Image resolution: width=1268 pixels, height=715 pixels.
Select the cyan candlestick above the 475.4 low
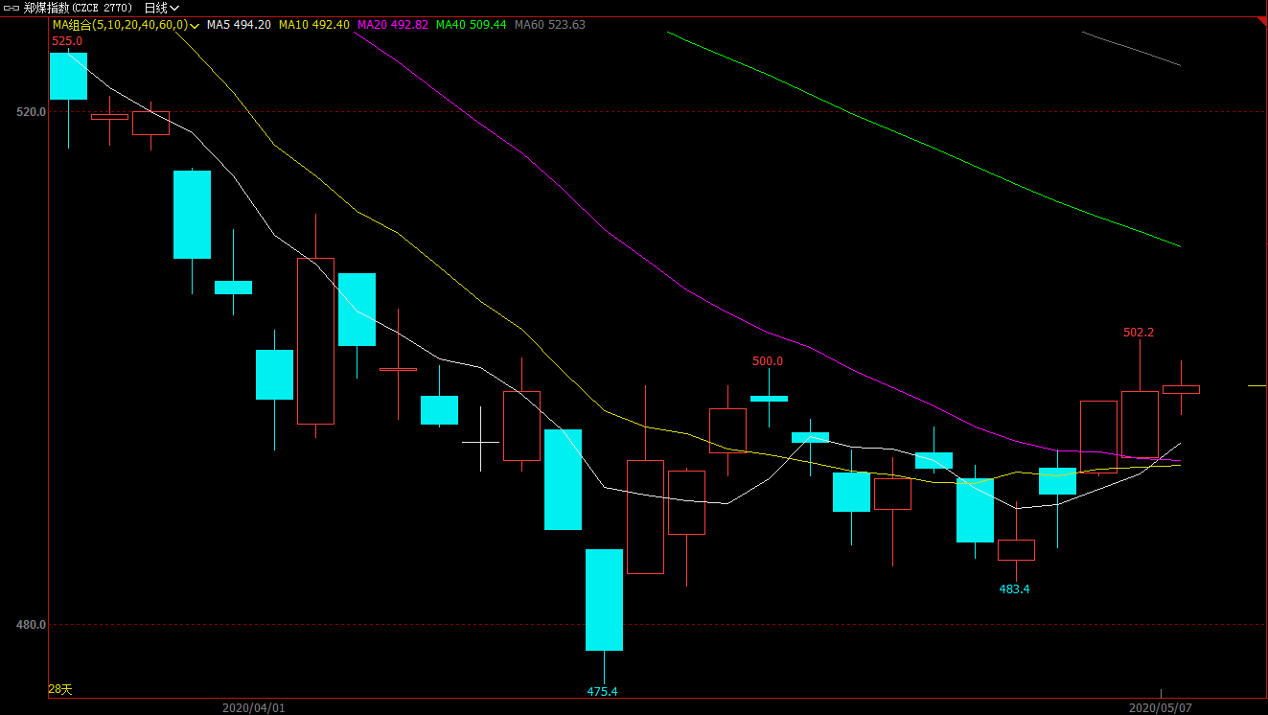coord(604,600)
